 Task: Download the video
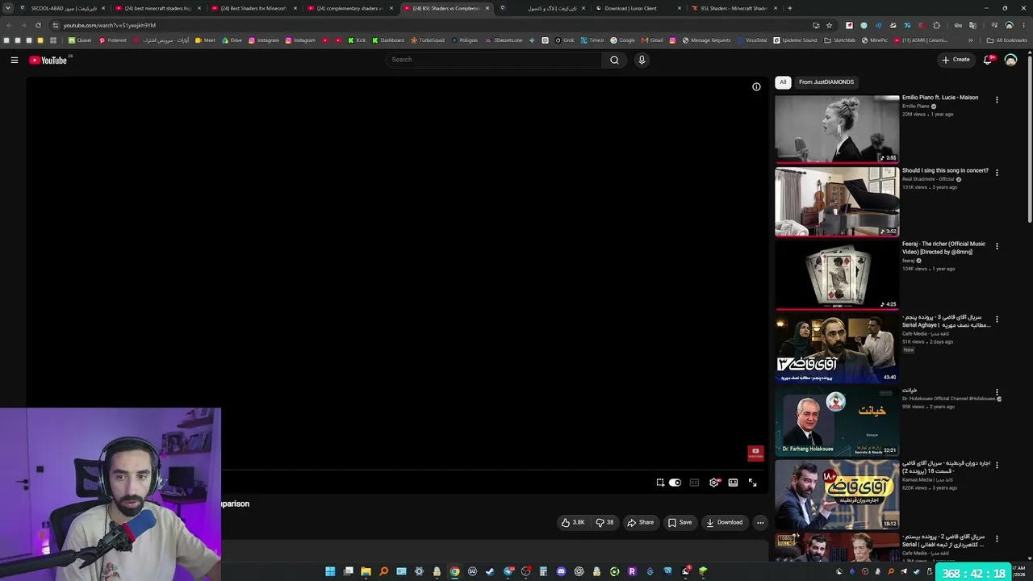click(x=725, y=522)
